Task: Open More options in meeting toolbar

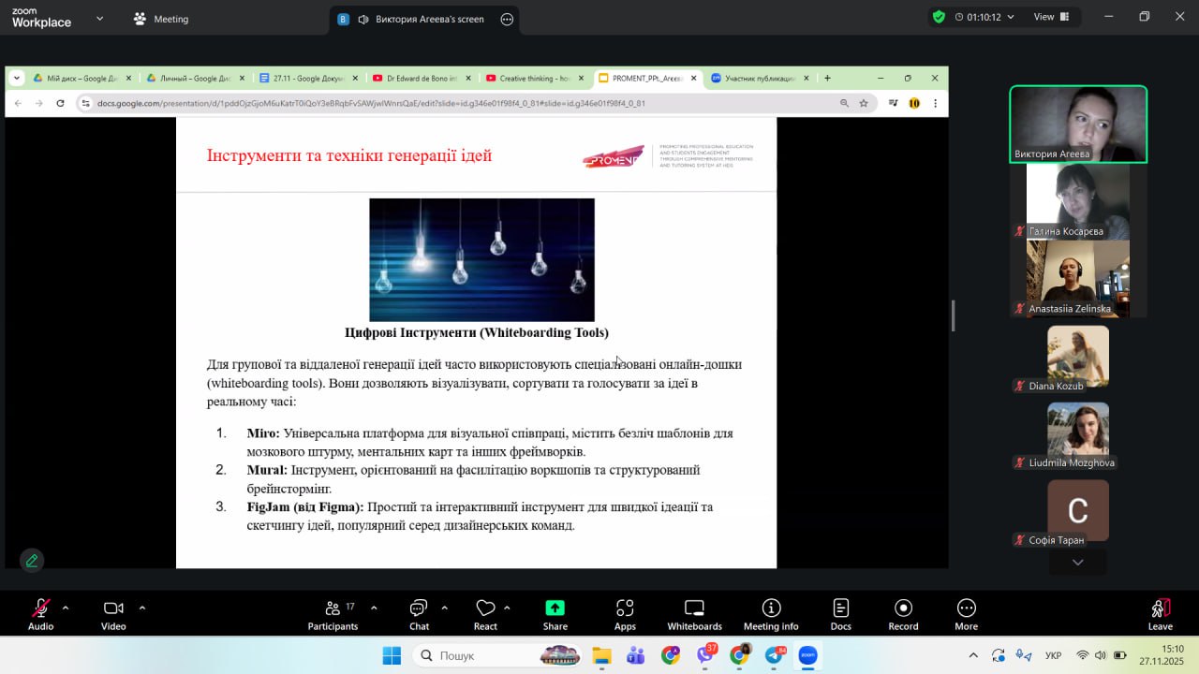Action: (x=966, y=613)
